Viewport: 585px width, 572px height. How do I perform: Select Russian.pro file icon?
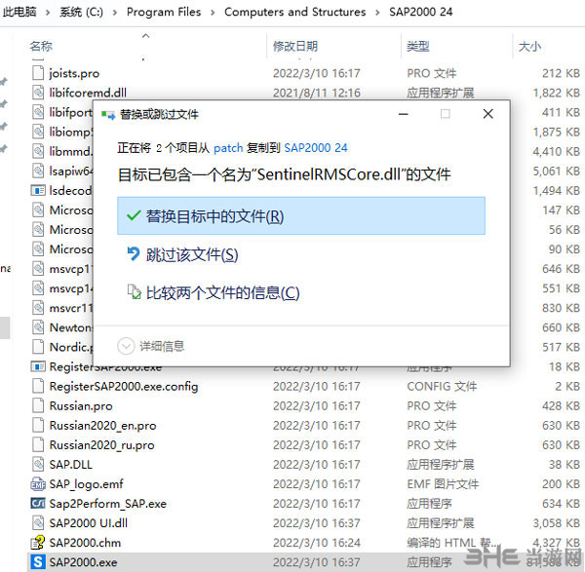click(38, 405)
